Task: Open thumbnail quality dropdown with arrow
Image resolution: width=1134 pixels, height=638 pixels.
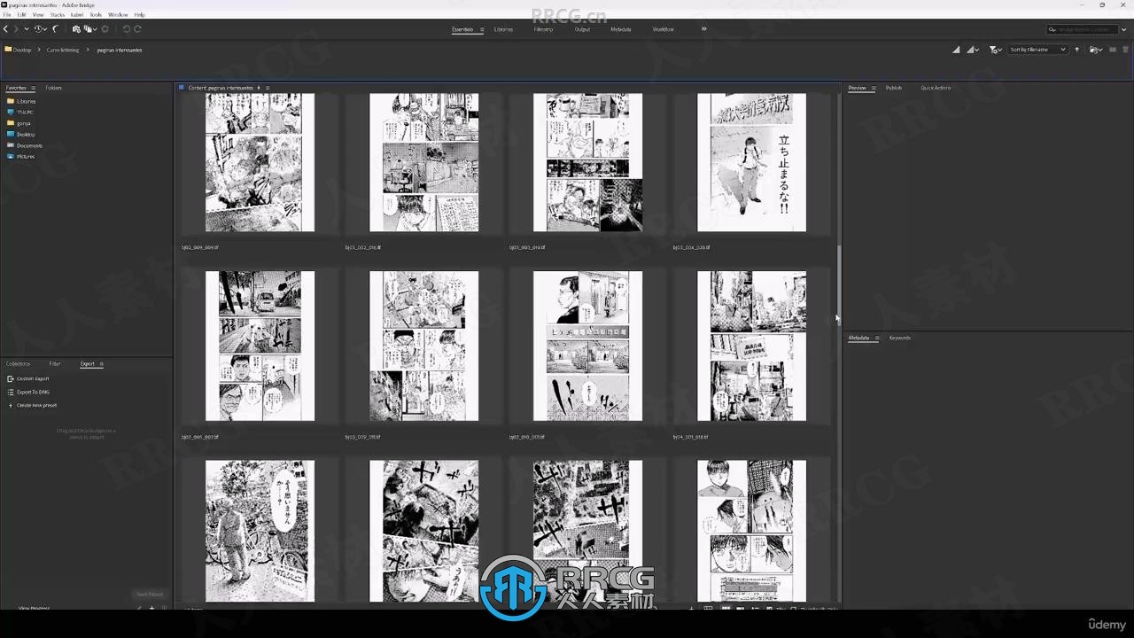Action: 973,50
